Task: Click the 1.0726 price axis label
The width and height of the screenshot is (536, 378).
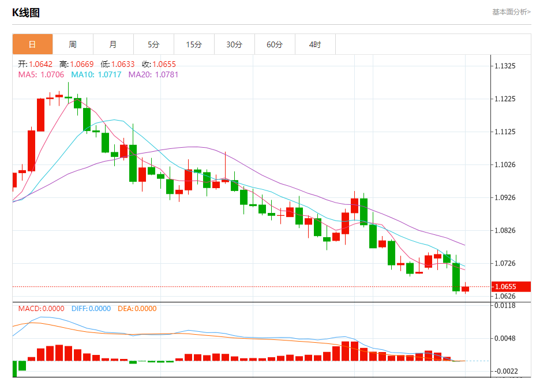Action: point(505,263)
